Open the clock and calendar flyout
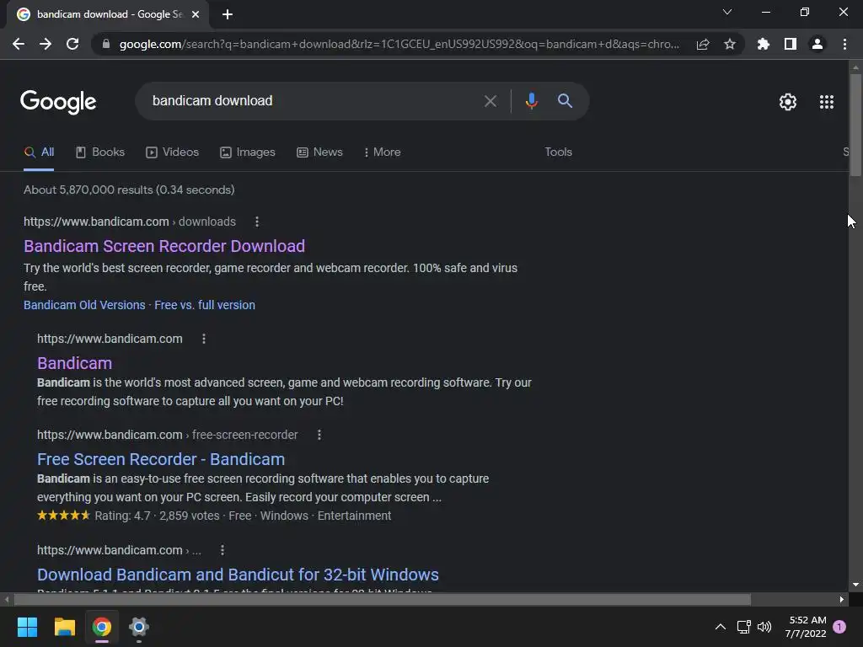This screenshot has height=647, width=863. click(x=806, y=627)
